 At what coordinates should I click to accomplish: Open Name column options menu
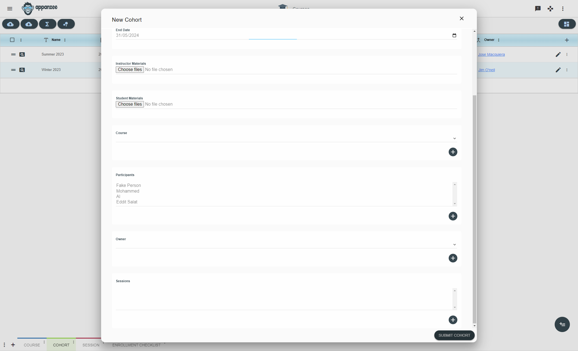65,40
